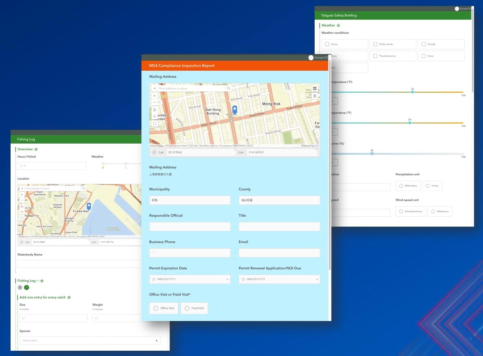Viewport: 483px width, 356px height.
Task: Click the Email input field
Action: (x=279, y=253)
